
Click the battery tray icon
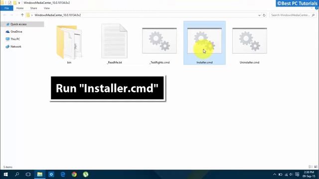tap(280, 175)
